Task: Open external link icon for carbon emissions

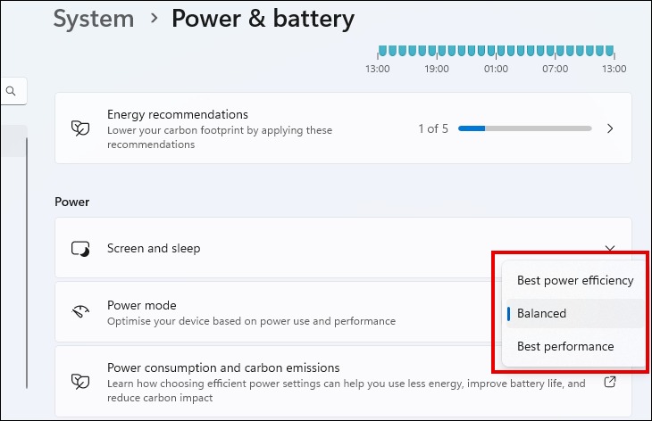Action: coord(610,382)
